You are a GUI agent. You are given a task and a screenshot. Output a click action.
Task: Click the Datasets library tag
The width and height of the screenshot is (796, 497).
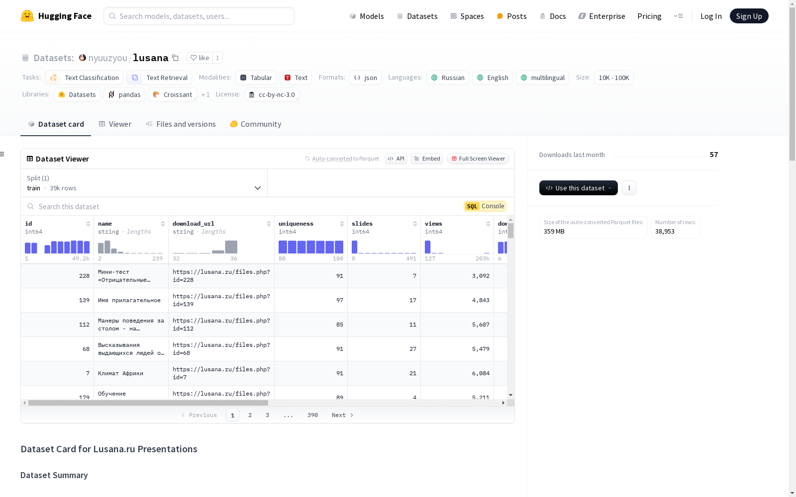pyautogui.click(x=77, y=94)
